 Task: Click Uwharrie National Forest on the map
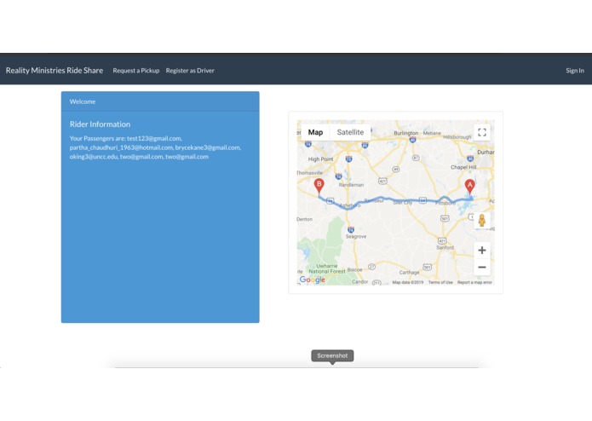click(327, 268)
